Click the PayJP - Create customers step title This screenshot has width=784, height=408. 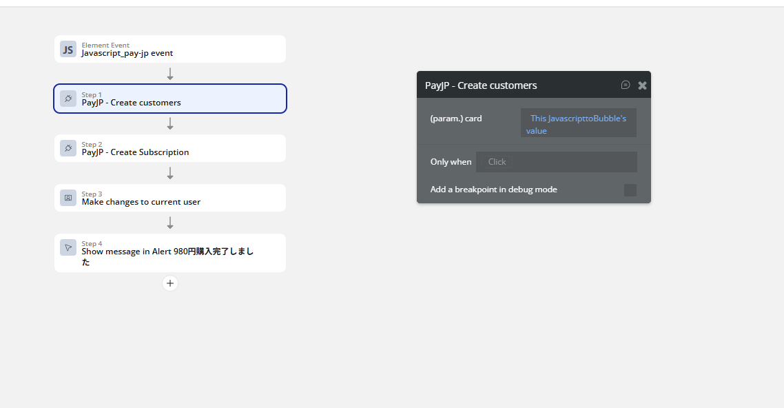[131, 103]
